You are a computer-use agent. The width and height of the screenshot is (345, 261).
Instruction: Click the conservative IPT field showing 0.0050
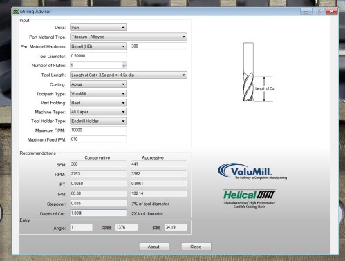tap(98, 184)
